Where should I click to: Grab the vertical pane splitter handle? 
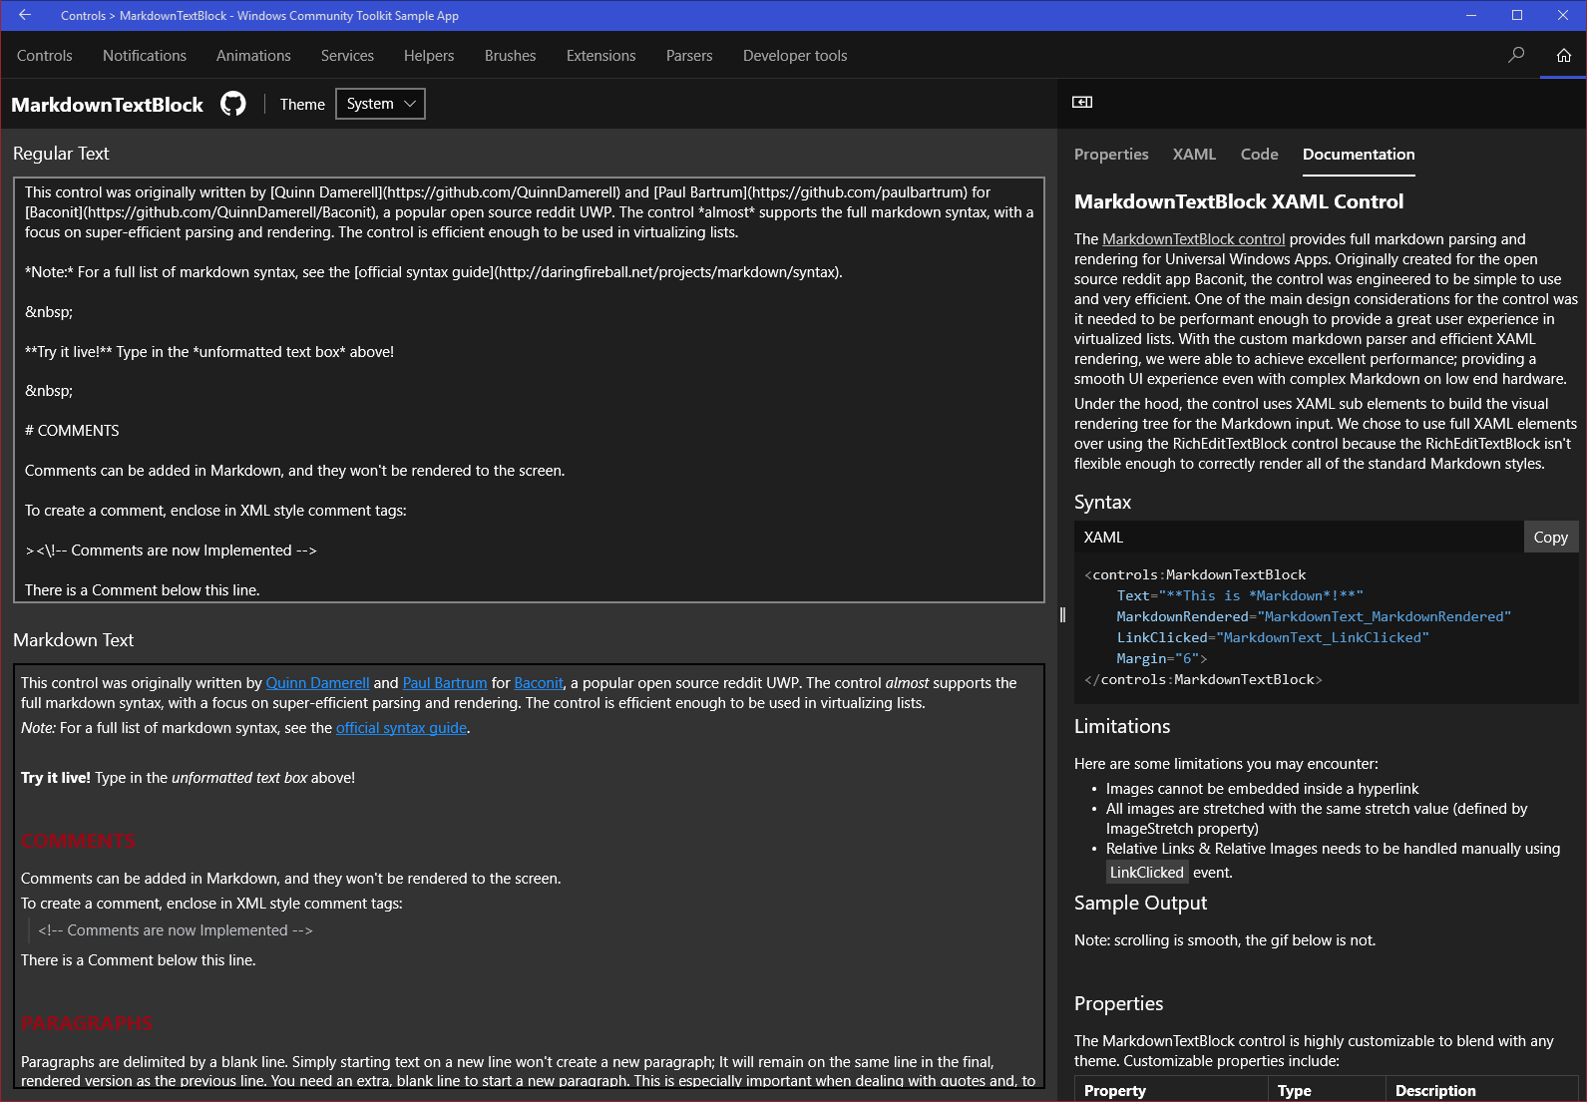tap(1062, 614)
